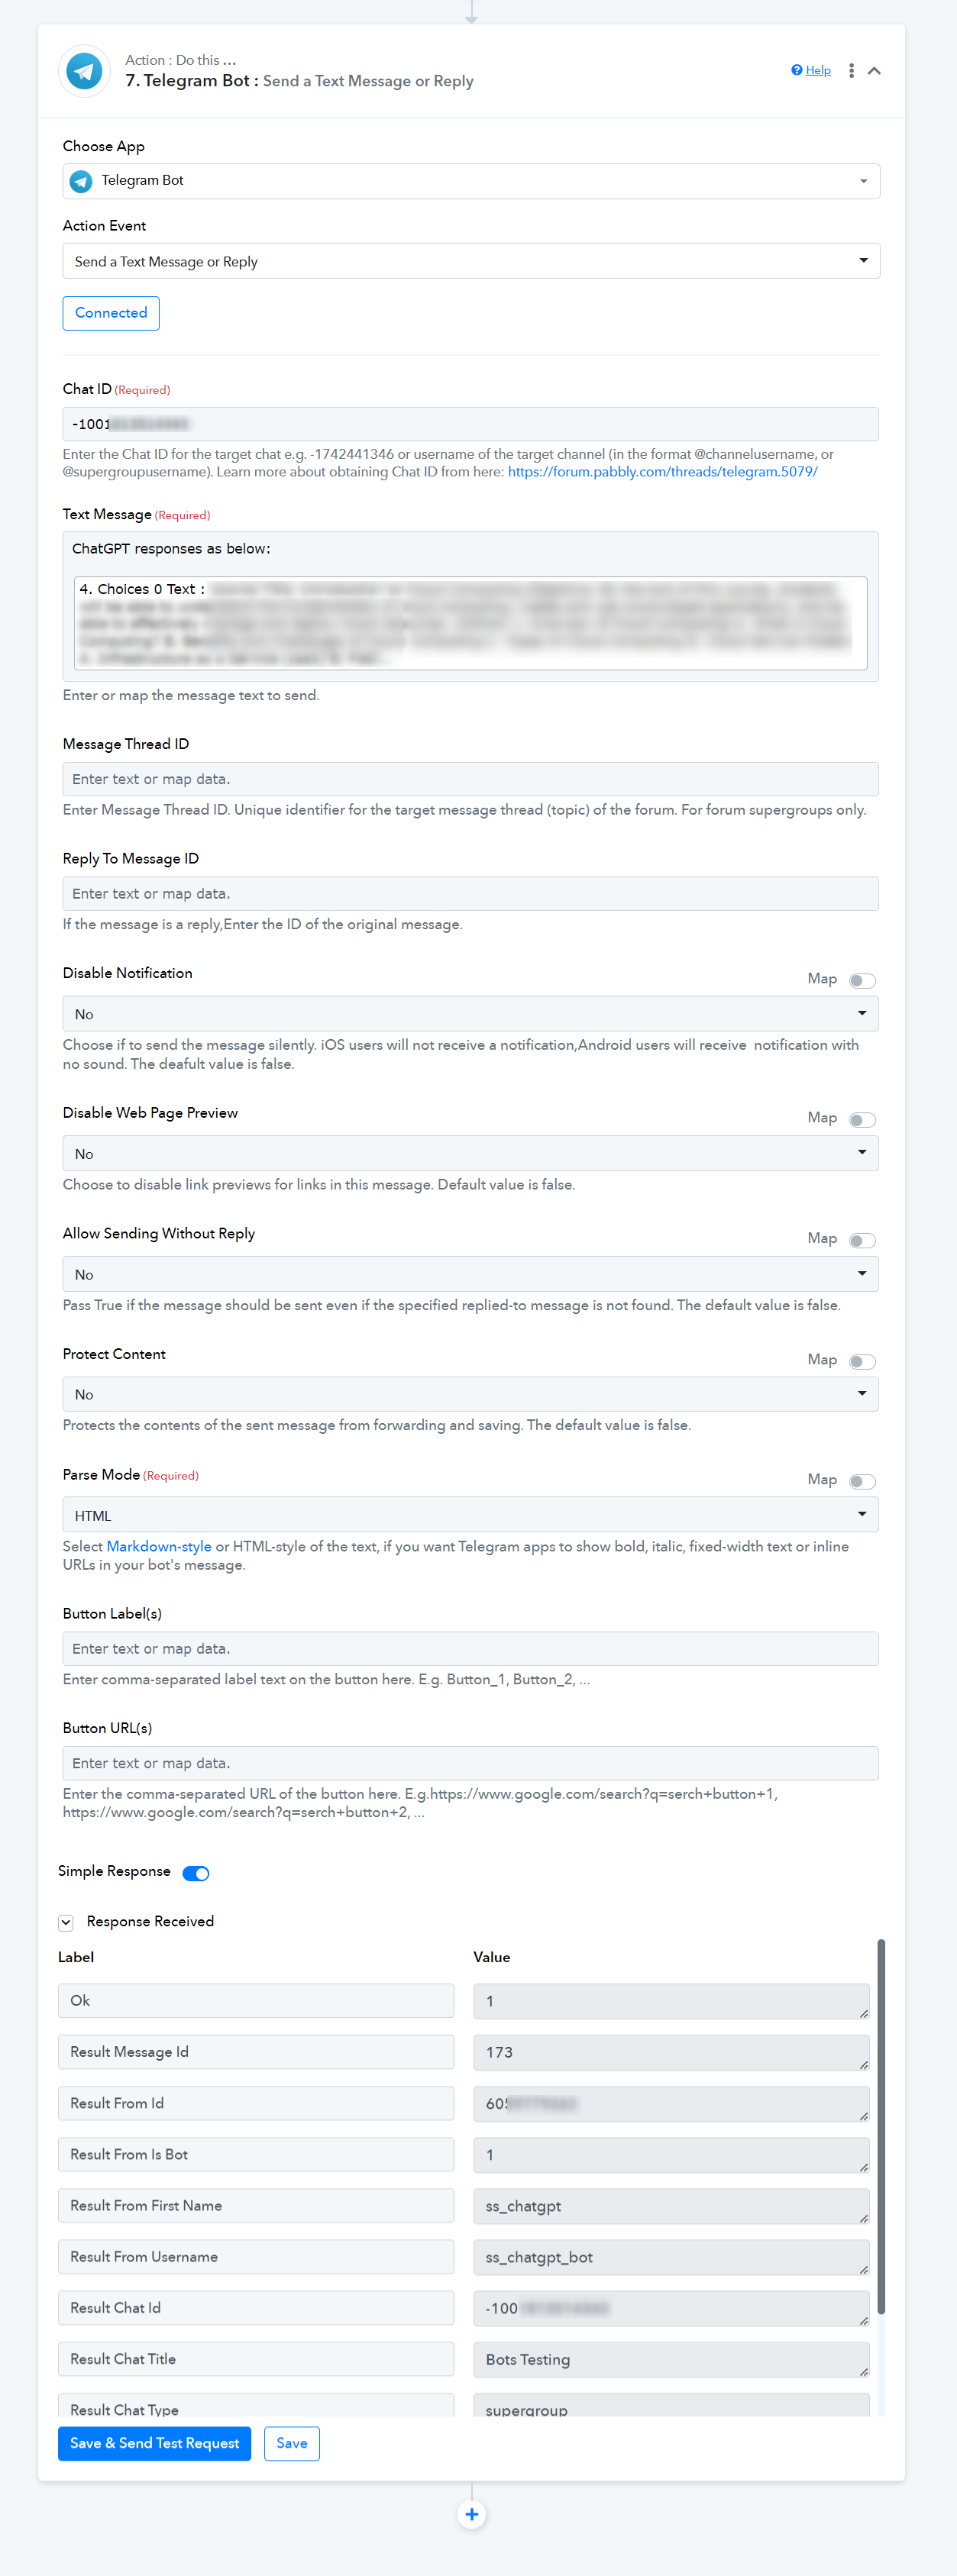Turn off the Simple Response toggle
This screenshot has height=2576, width=957.
point(196,1873)
